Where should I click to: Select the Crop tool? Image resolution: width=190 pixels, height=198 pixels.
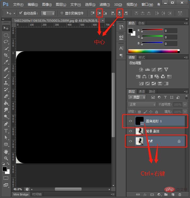coord(6,55)
